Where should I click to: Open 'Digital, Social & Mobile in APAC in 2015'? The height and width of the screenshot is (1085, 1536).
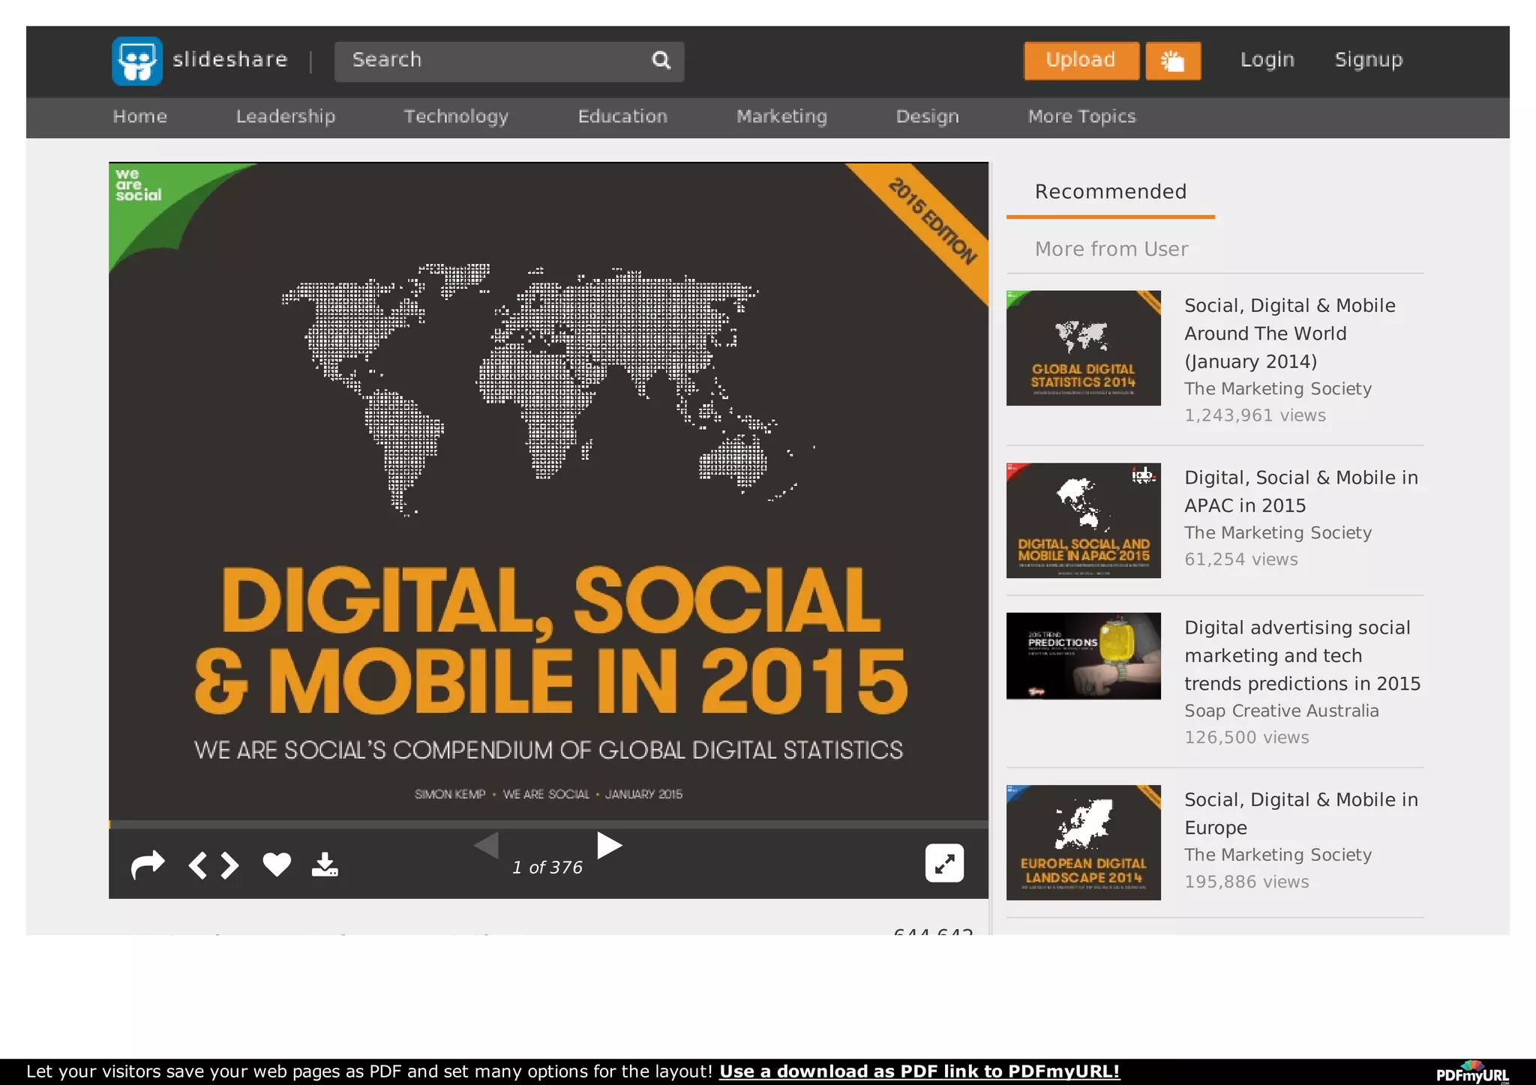1301,492
